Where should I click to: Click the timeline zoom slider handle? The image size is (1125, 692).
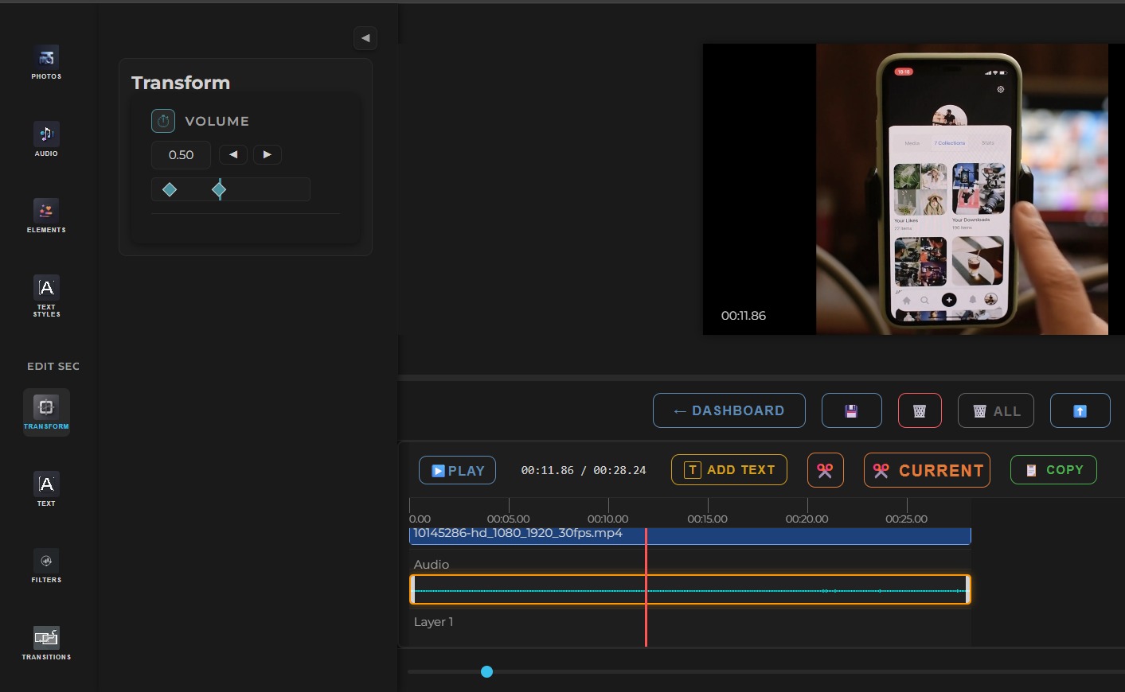tap(487, 672)
